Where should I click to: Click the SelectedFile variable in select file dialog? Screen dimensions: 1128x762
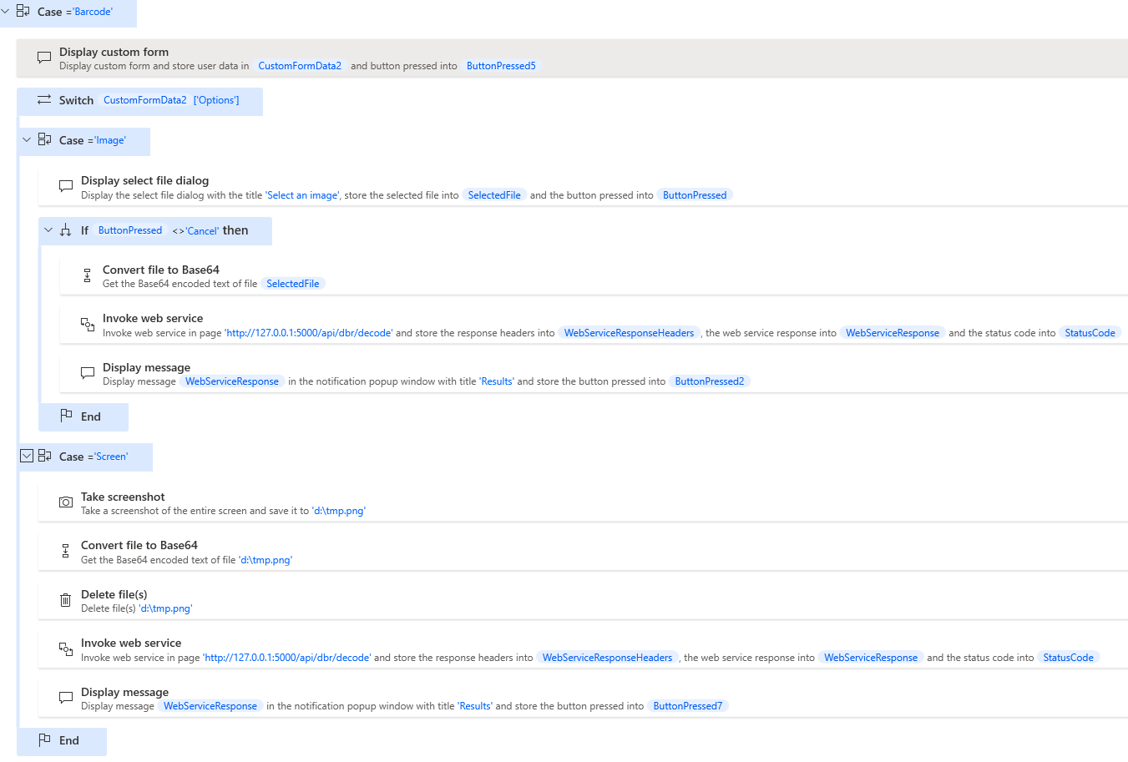494,195
